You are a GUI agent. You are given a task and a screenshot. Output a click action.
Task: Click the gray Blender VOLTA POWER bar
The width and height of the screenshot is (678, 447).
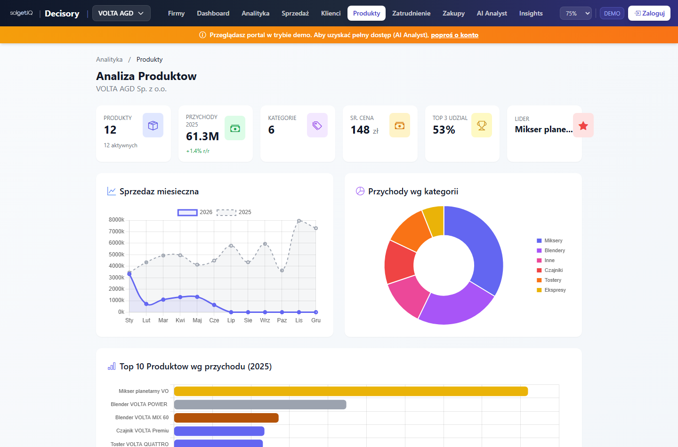[260, 404]
